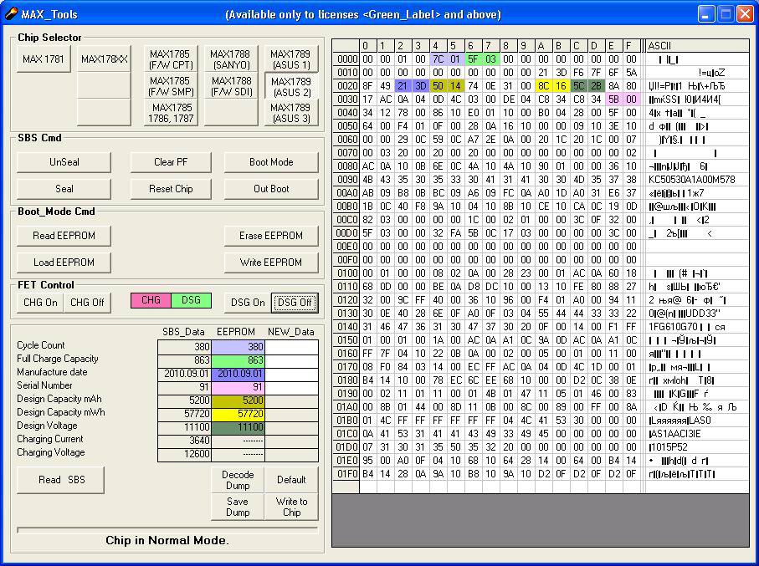759x566 pixels.
Task: Click green hex byte 5F in row 0000
Action: (x=473, y=59)
